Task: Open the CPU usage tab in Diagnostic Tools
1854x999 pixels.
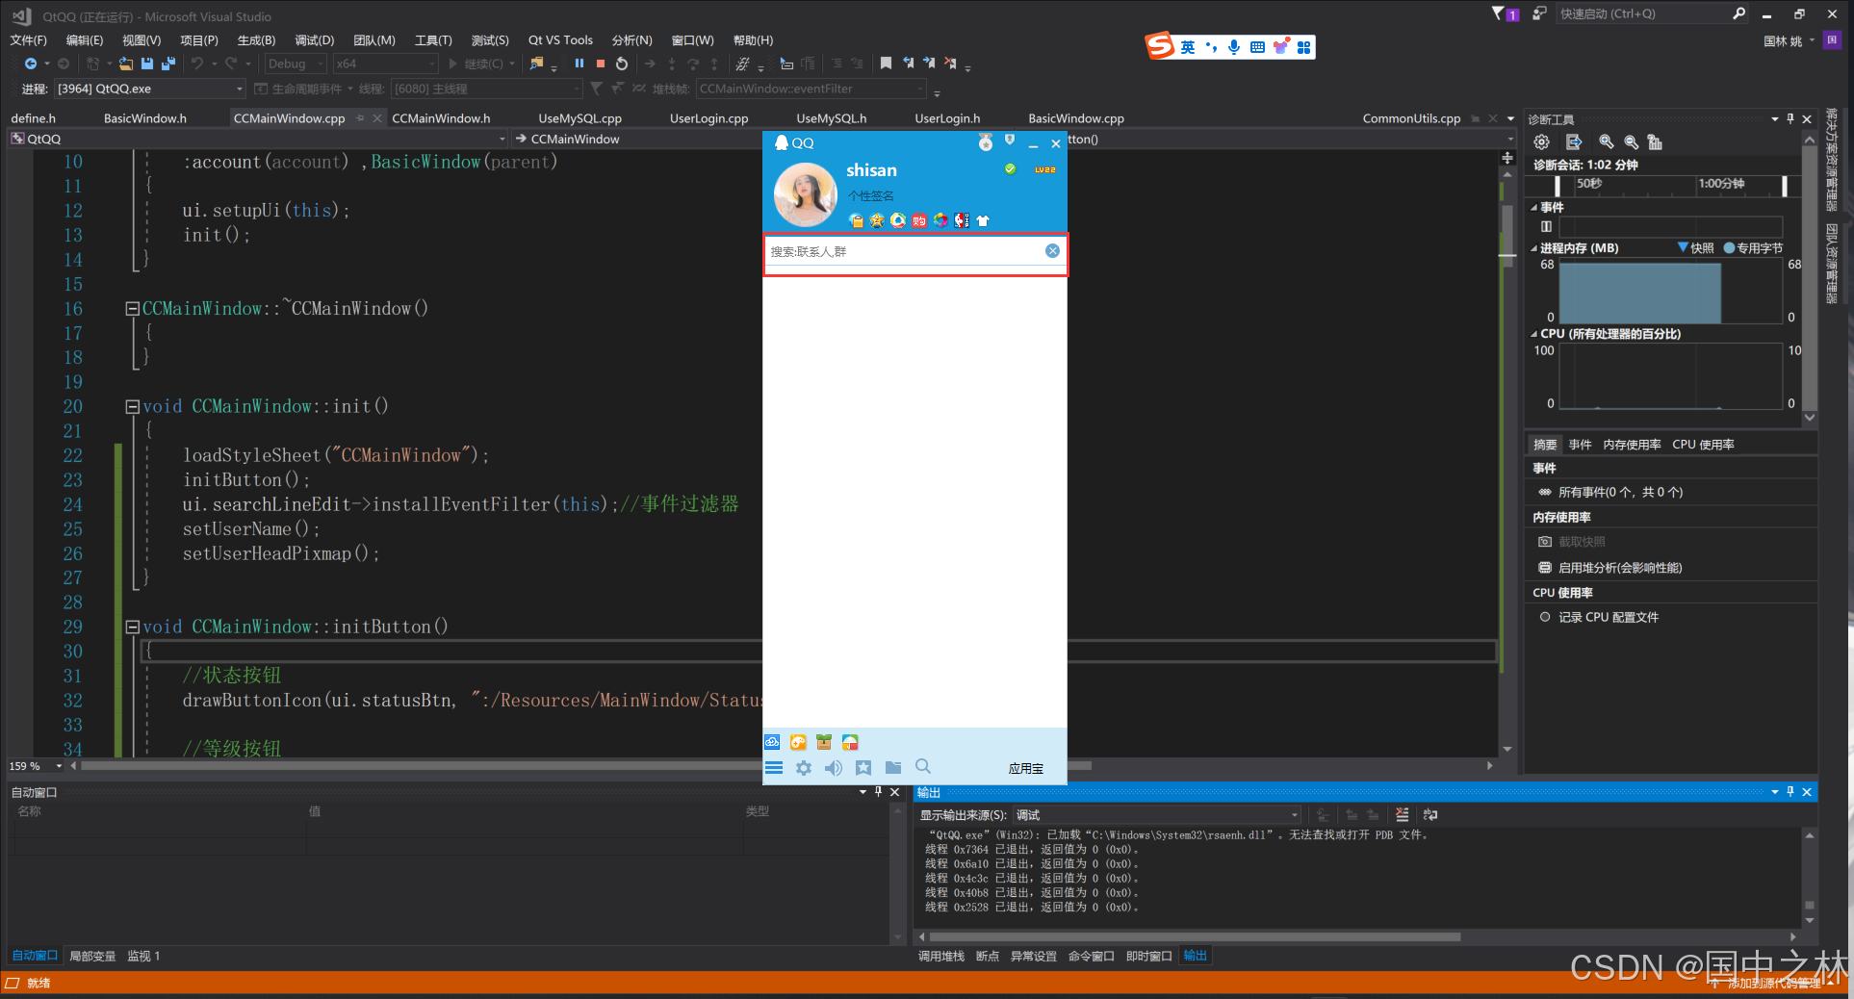Action: [1703, 445]
